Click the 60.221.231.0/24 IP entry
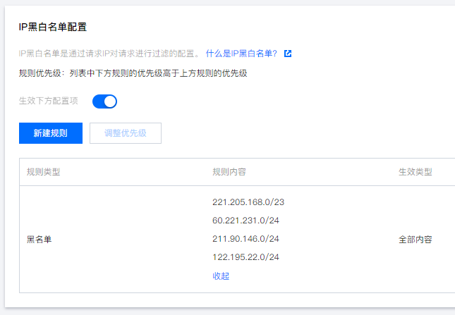This screenshot has height=315, width=455. pos(246,221)
